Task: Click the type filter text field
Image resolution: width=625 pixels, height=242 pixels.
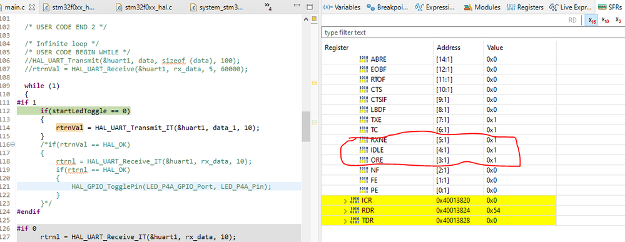Action: click(473, 33)
